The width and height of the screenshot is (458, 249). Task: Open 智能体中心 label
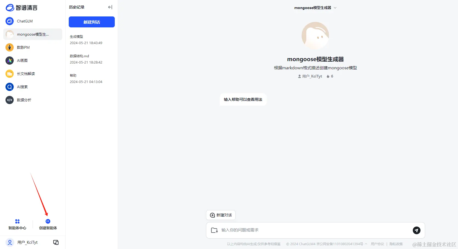point(18,228)
